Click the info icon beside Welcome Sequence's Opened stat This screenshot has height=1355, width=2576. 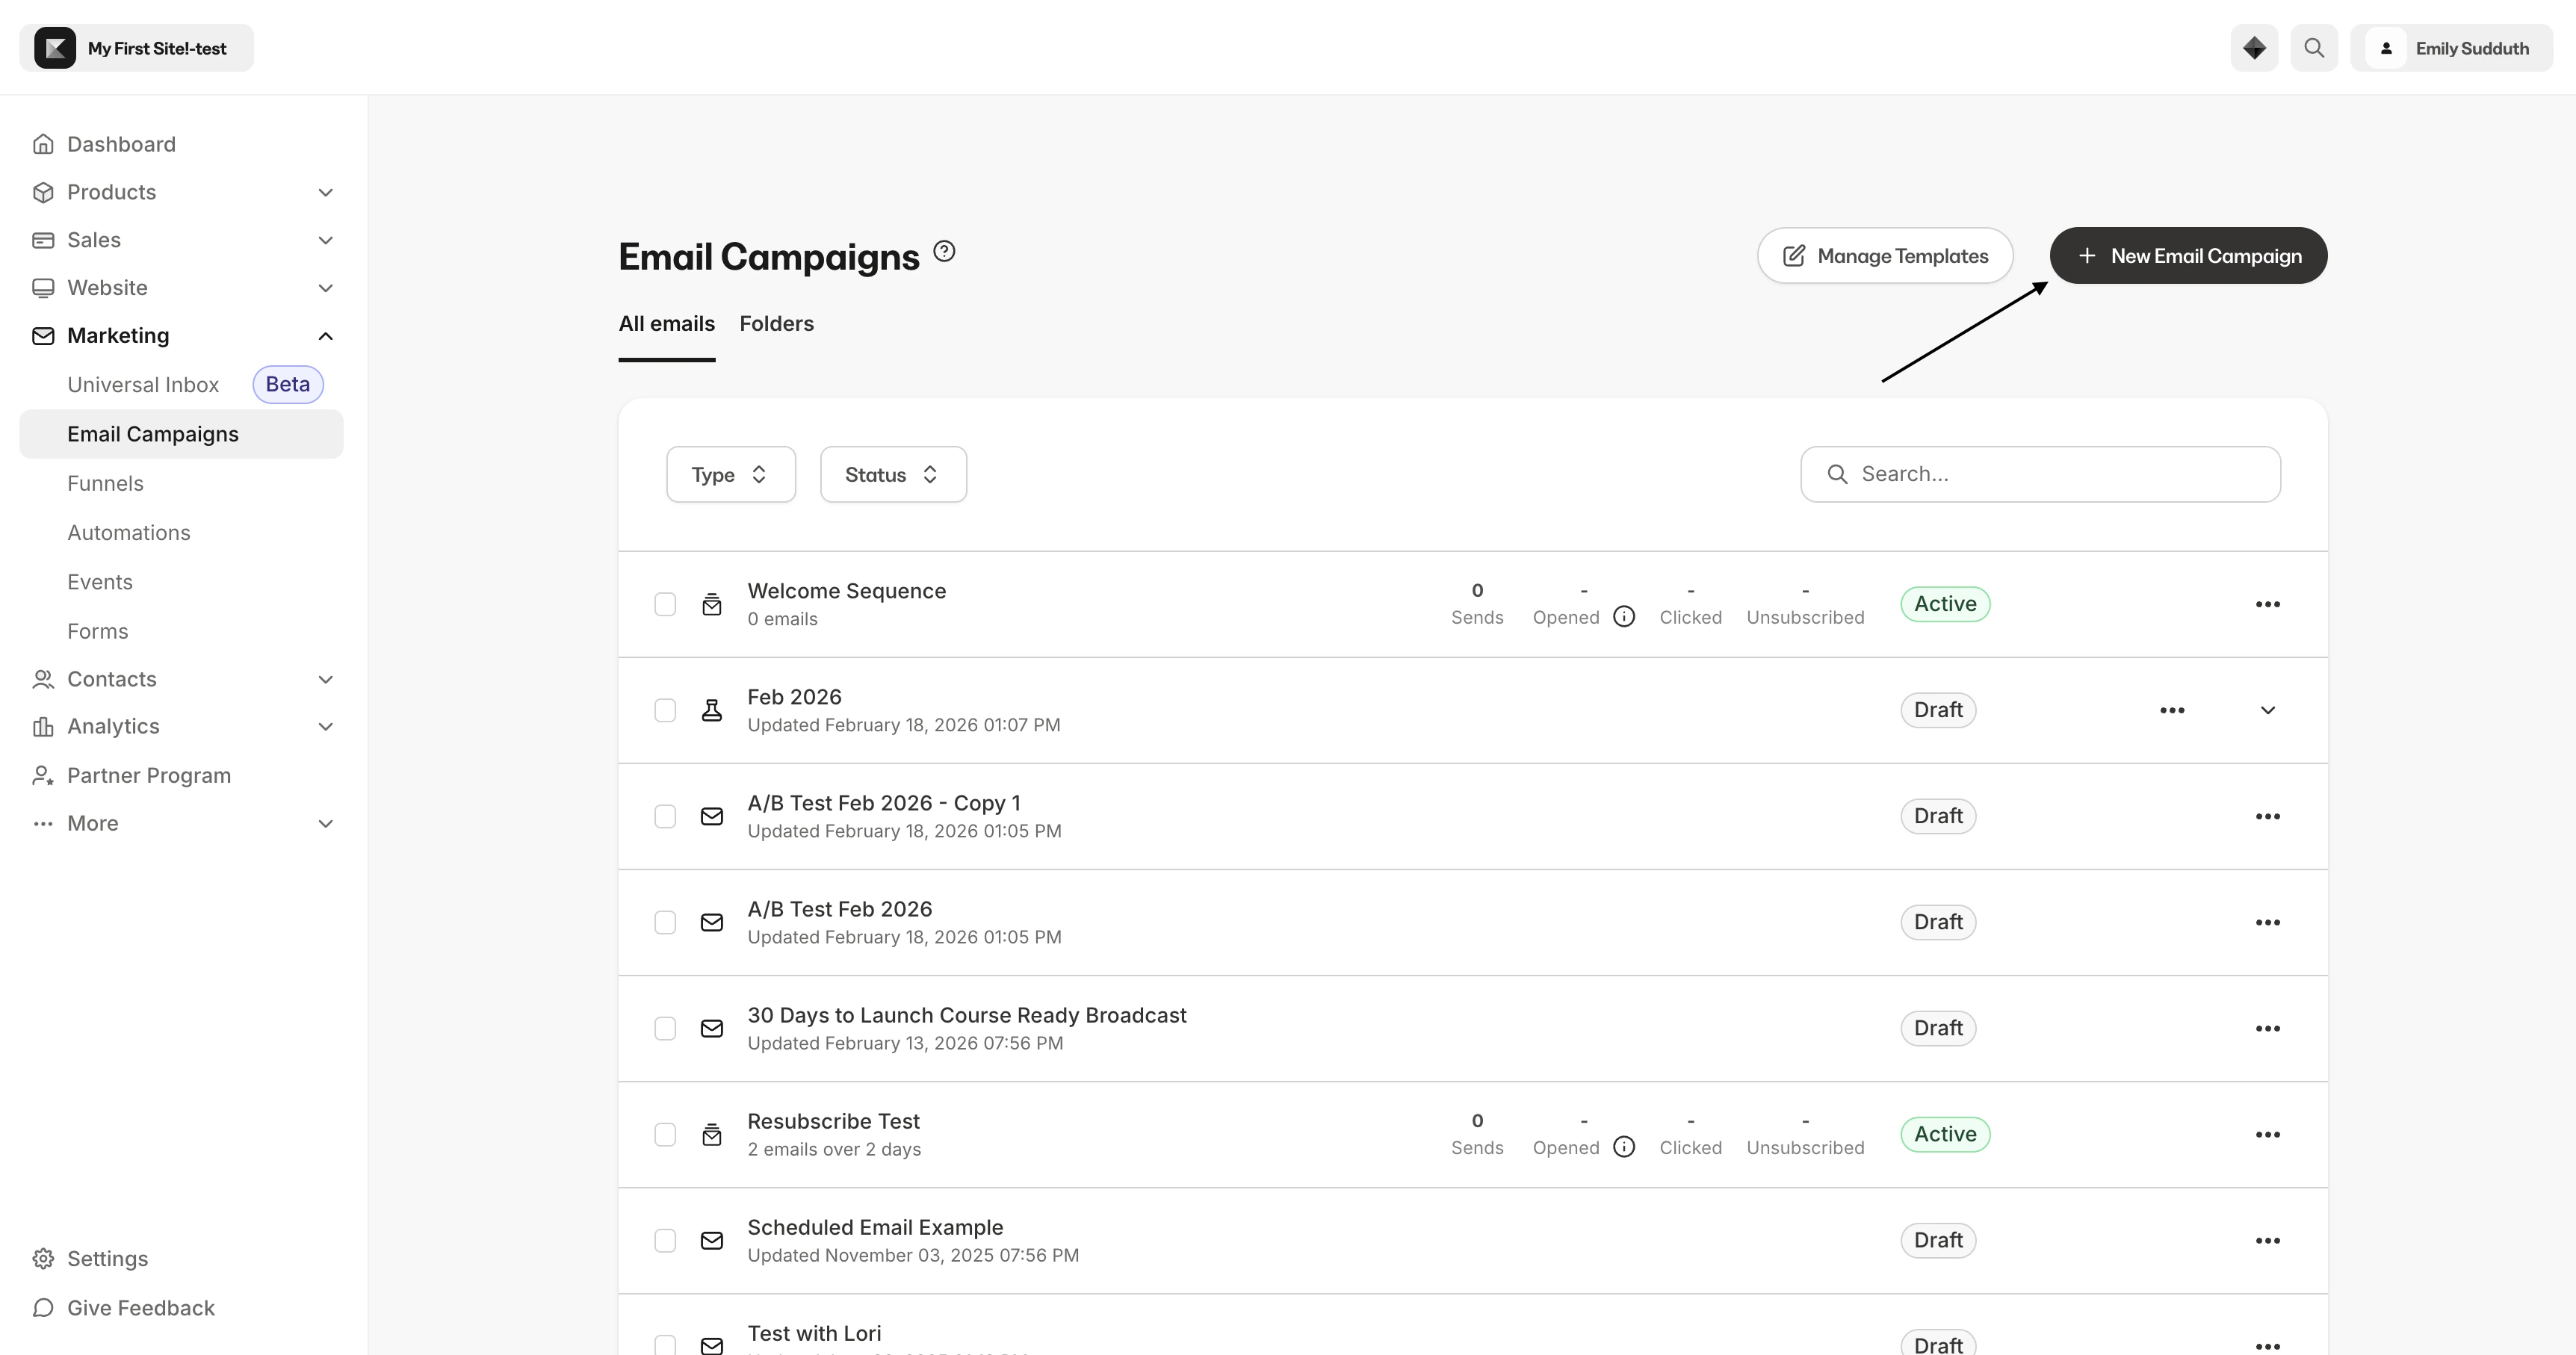(x=1623, y=616)
